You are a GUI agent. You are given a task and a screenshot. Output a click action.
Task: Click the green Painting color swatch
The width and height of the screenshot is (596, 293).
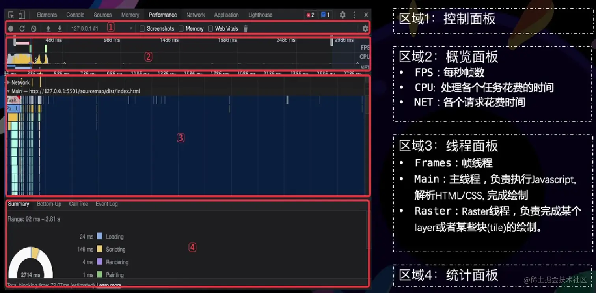99,274
